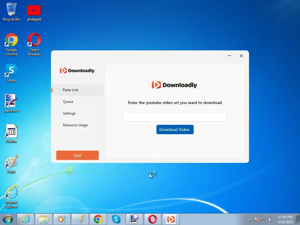
Task: Open the Paint desktop shortcut
Action: click(x=11, y=164)
